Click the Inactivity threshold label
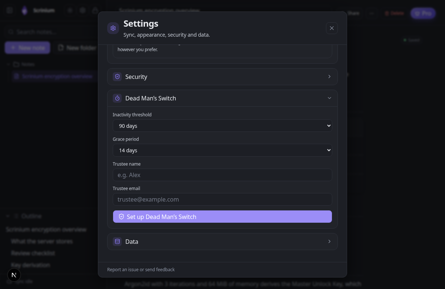This screenshot has height=289, width=445. [x=132, y=115]
